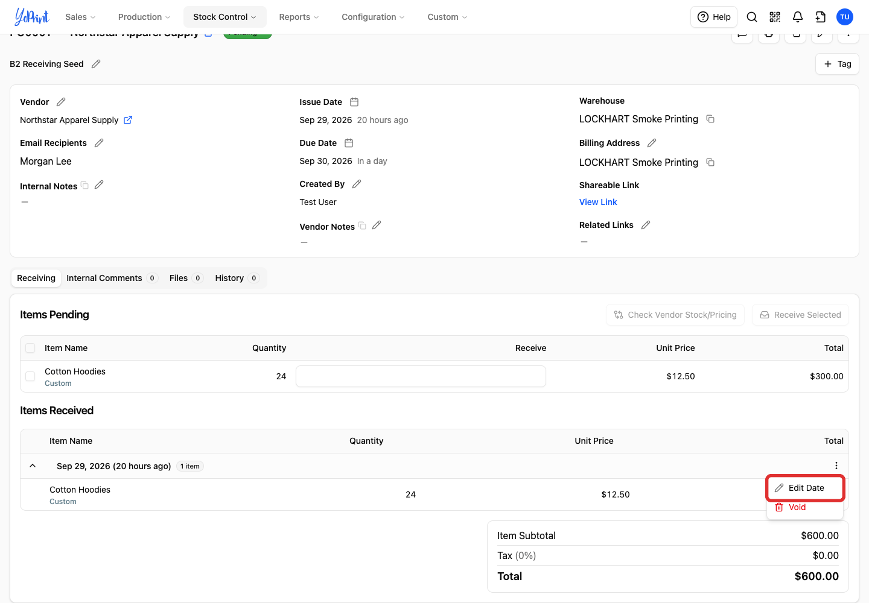
Task: Click the YoPrint logo
Action: (x=31, y=17)
